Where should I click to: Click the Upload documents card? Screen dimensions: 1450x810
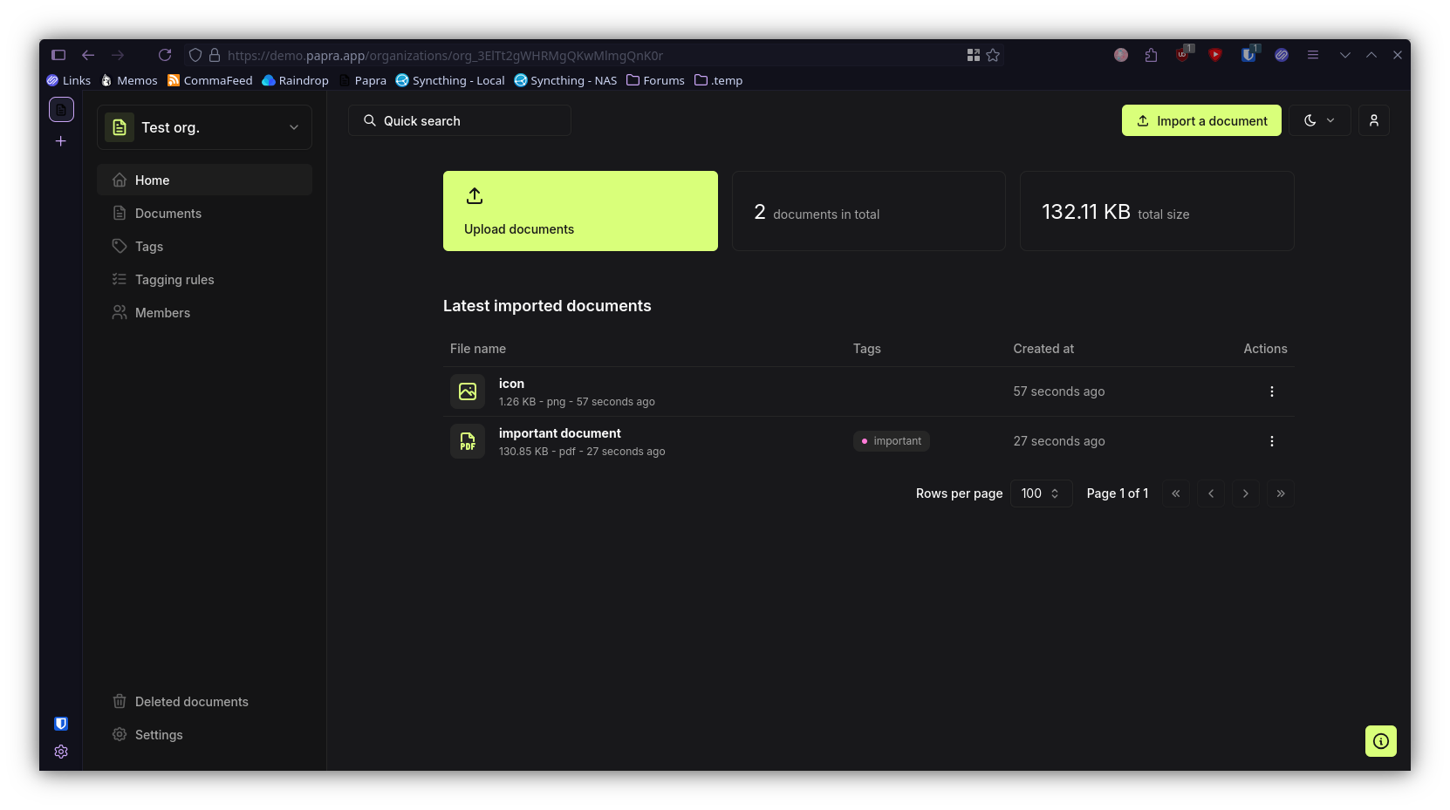(x=579, y=211)
